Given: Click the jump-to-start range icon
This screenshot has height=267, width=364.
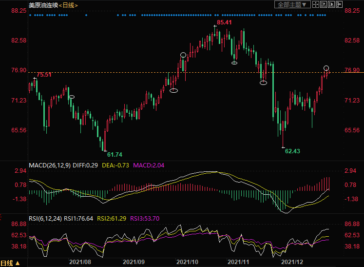Looking at the screenshot, I should click(324, 4).
